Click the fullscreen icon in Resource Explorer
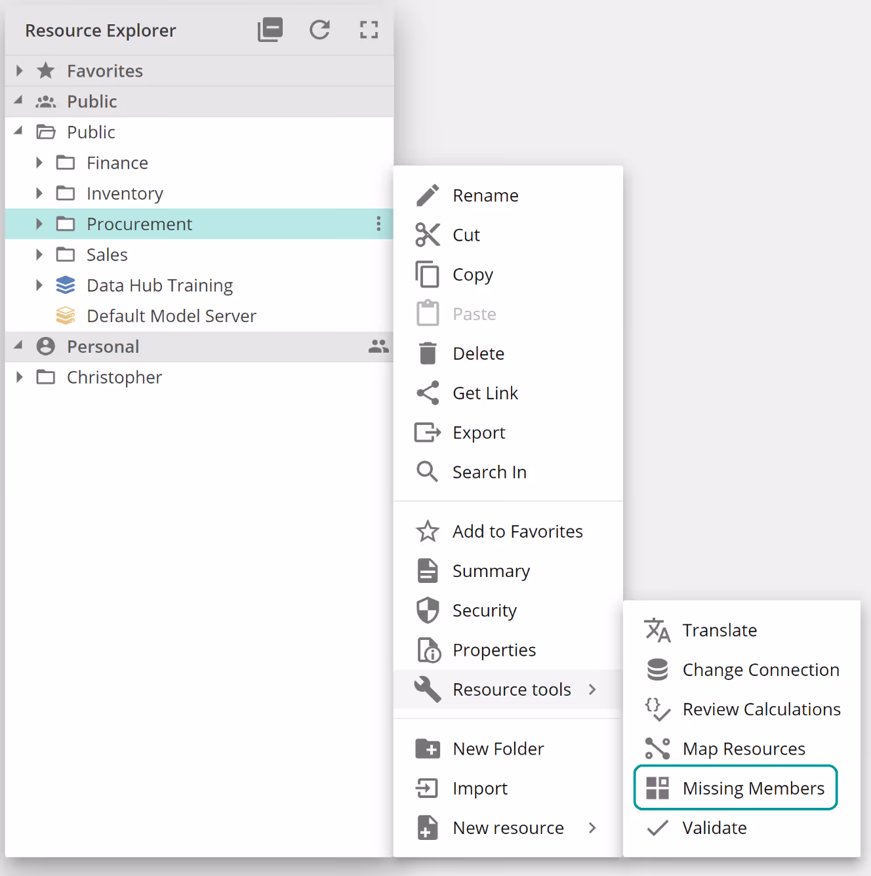 [369, 30]
